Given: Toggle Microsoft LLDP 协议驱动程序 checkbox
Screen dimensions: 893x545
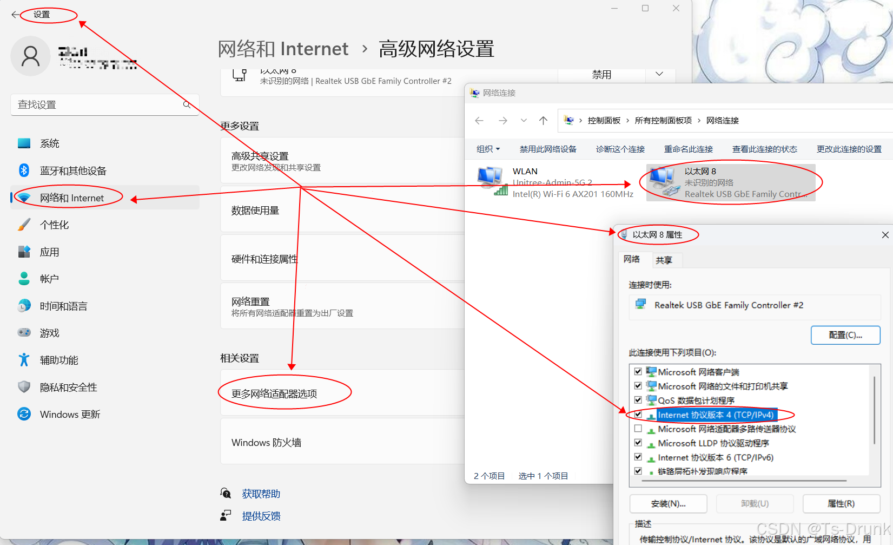Looking at the screenshot, I should (x=638, y=443).
